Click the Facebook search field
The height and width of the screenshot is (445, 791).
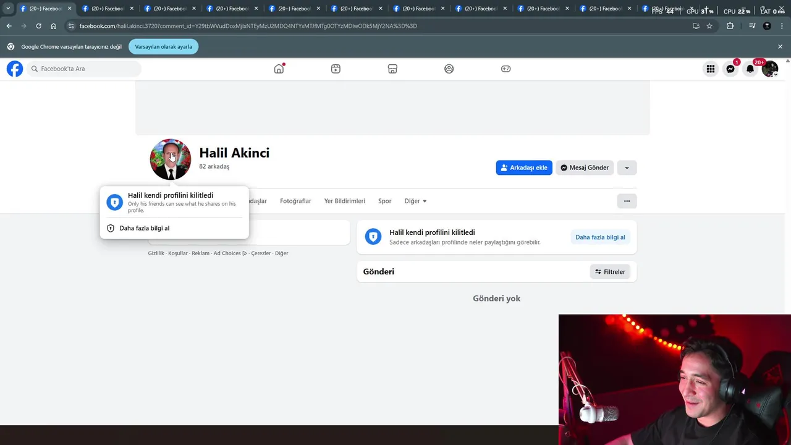85,69
